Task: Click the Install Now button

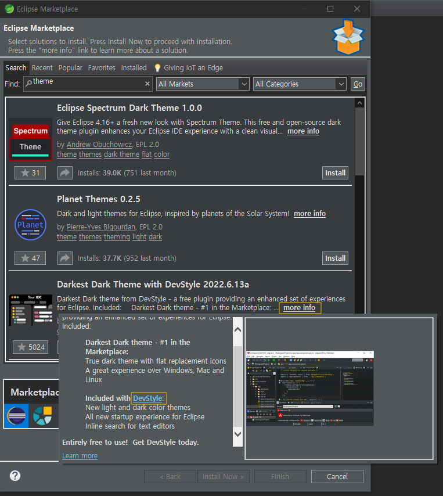Action: pos(223,476)
